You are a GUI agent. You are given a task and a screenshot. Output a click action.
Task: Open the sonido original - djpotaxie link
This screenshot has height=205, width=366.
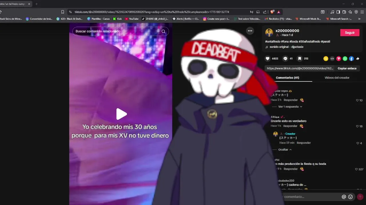[286, 47]
